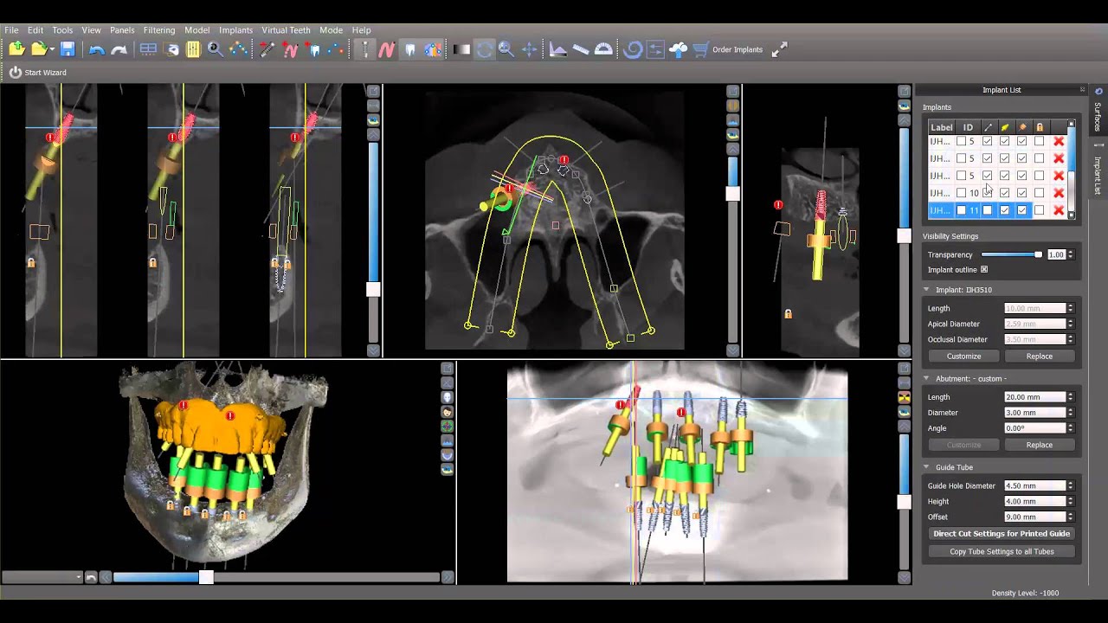Image resolution: width=1108 pixels, height=623 pixels.
Task: Click Customize under Implant IJH3510
Action: (963, 356)
